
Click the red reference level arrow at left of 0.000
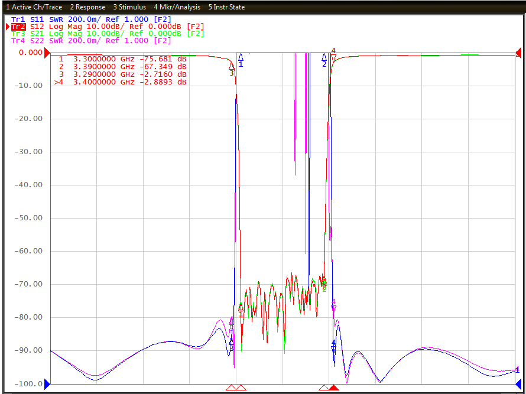click(47, 53)
